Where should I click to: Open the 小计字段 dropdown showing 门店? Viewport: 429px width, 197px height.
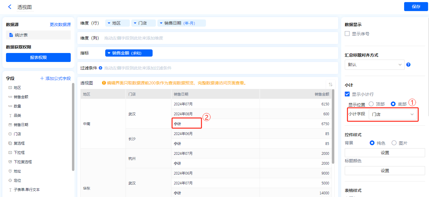[x=392, y=114]
